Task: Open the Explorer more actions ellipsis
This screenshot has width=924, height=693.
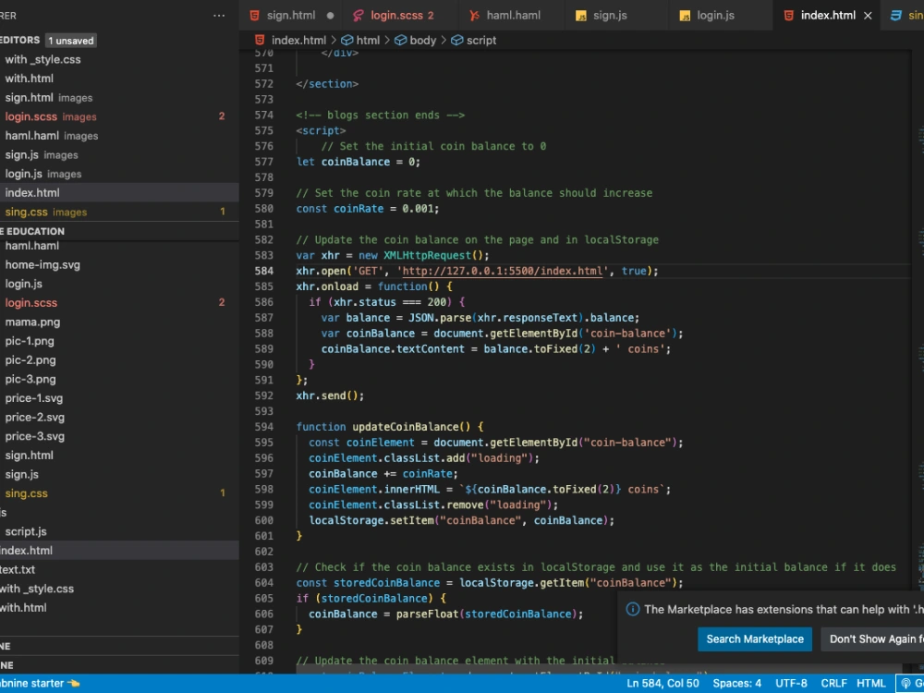Action: [x=219, y=16]
